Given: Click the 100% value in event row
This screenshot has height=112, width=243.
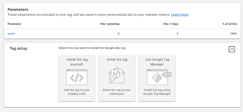Looking at the screenshot, I should pyautogui.click(x=234, y=34).
